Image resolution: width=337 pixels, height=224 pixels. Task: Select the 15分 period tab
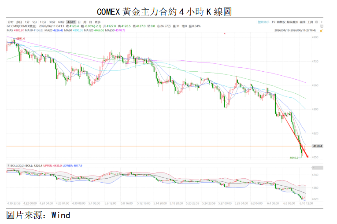pos(43,22)
